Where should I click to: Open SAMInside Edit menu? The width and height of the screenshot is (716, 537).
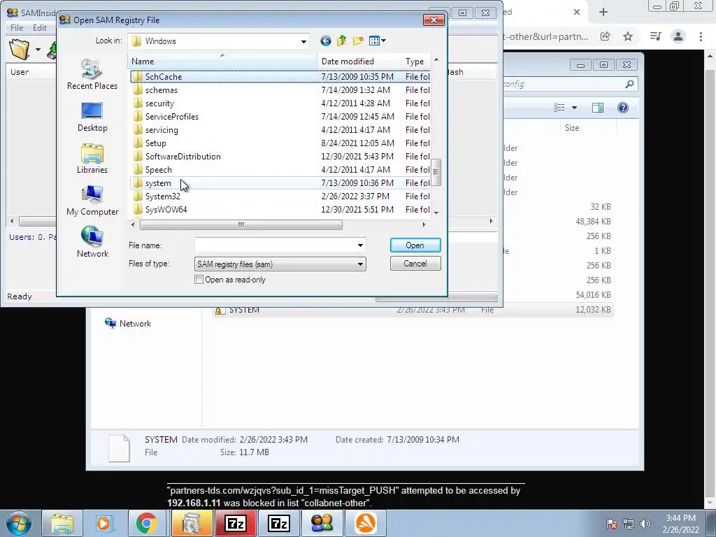pos(40,28)
